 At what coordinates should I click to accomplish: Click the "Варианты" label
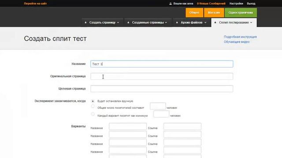pos(78,126)
